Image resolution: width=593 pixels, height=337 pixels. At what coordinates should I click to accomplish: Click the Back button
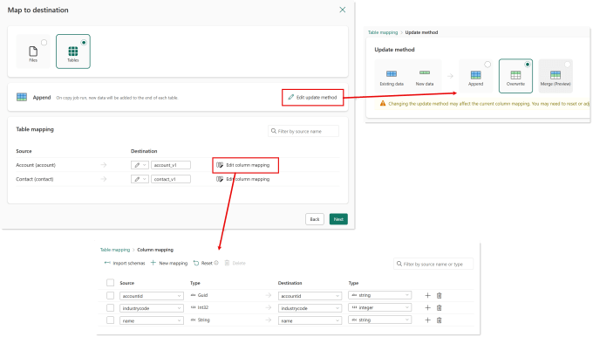(x=315, y=219)
